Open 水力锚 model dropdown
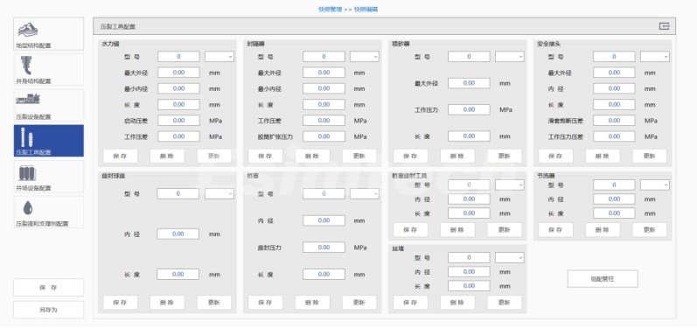This screenshot has width=697, height=328. click(x=220, y=57)
